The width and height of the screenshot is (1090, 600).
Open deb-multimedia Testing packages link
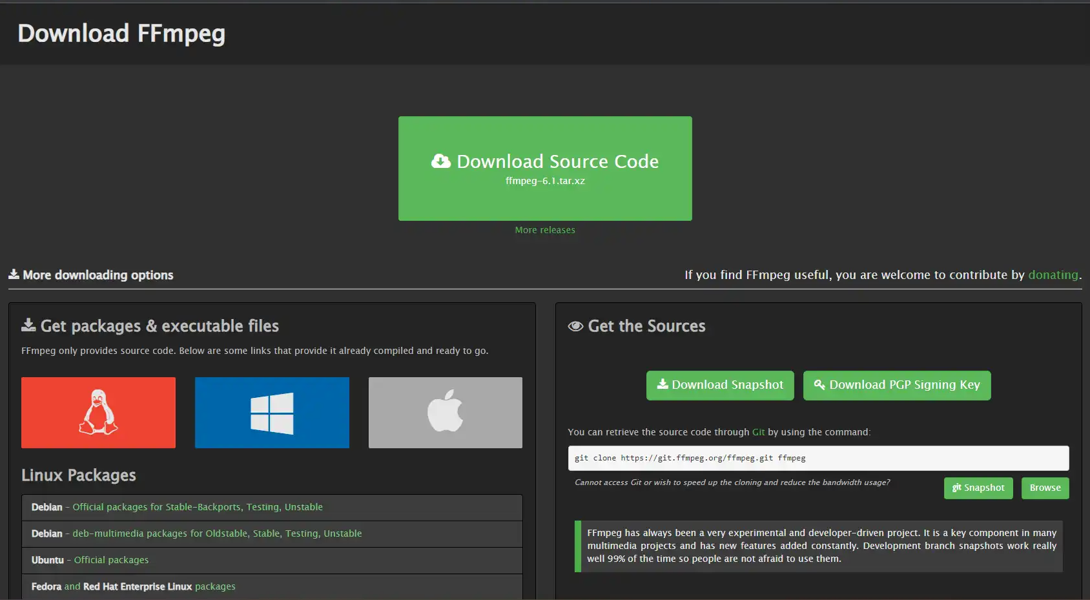[x=302, y=533]
